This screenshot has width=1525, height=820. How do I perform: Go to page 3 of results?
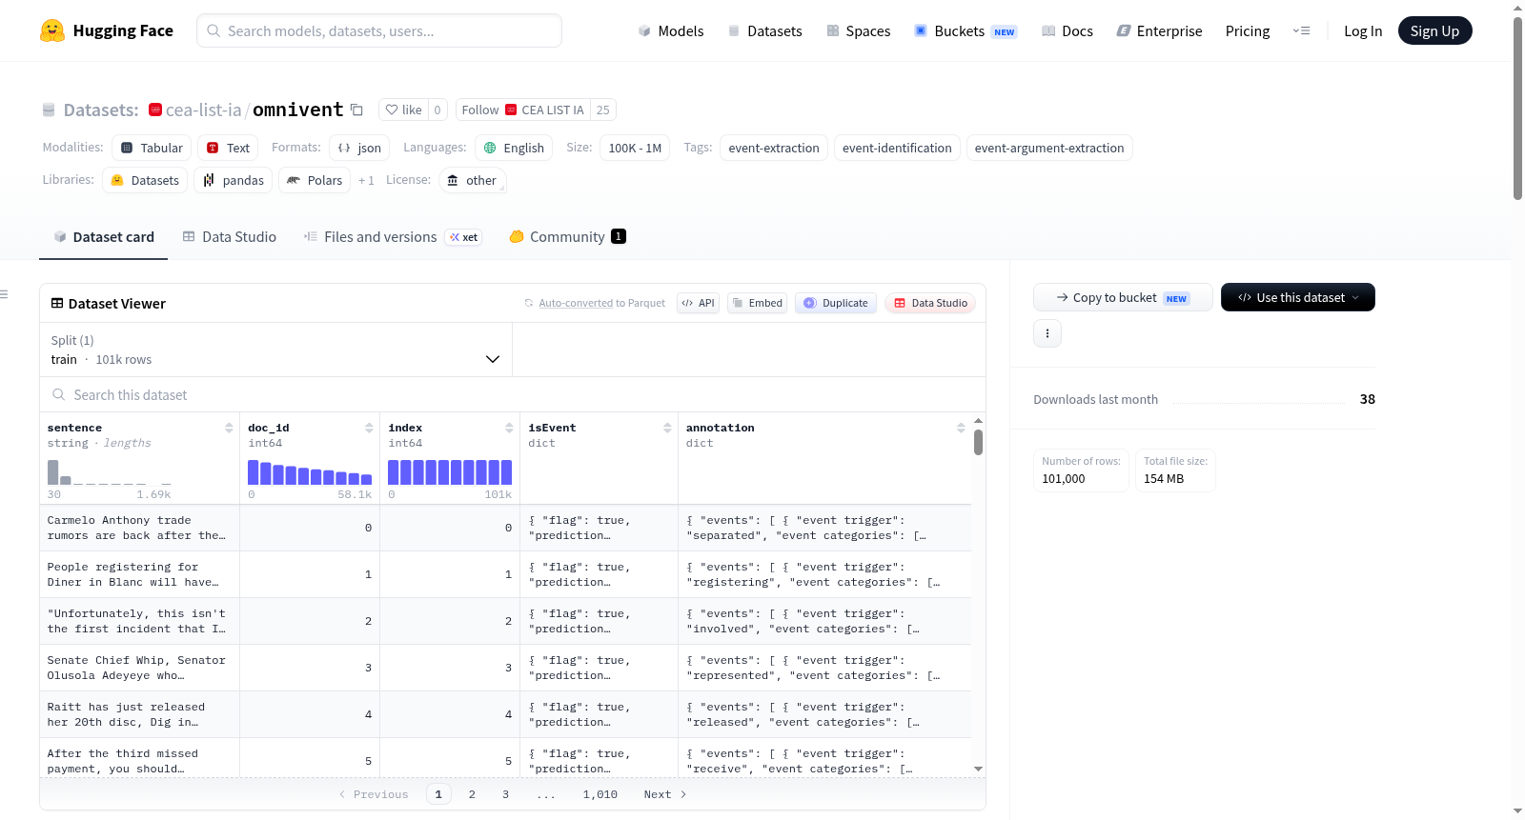(x=505, y=794)
